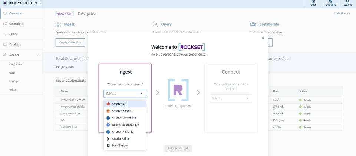Click the Rockset R logo in dialog center
The image size is (356, 156).
point(178,90)
